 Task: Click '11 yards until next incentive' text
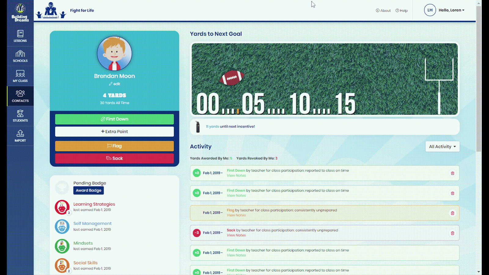pos(230,127)
